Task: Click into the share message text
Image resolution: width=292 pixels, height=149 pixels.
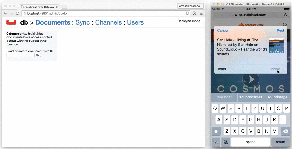Action: click(242, 47)
